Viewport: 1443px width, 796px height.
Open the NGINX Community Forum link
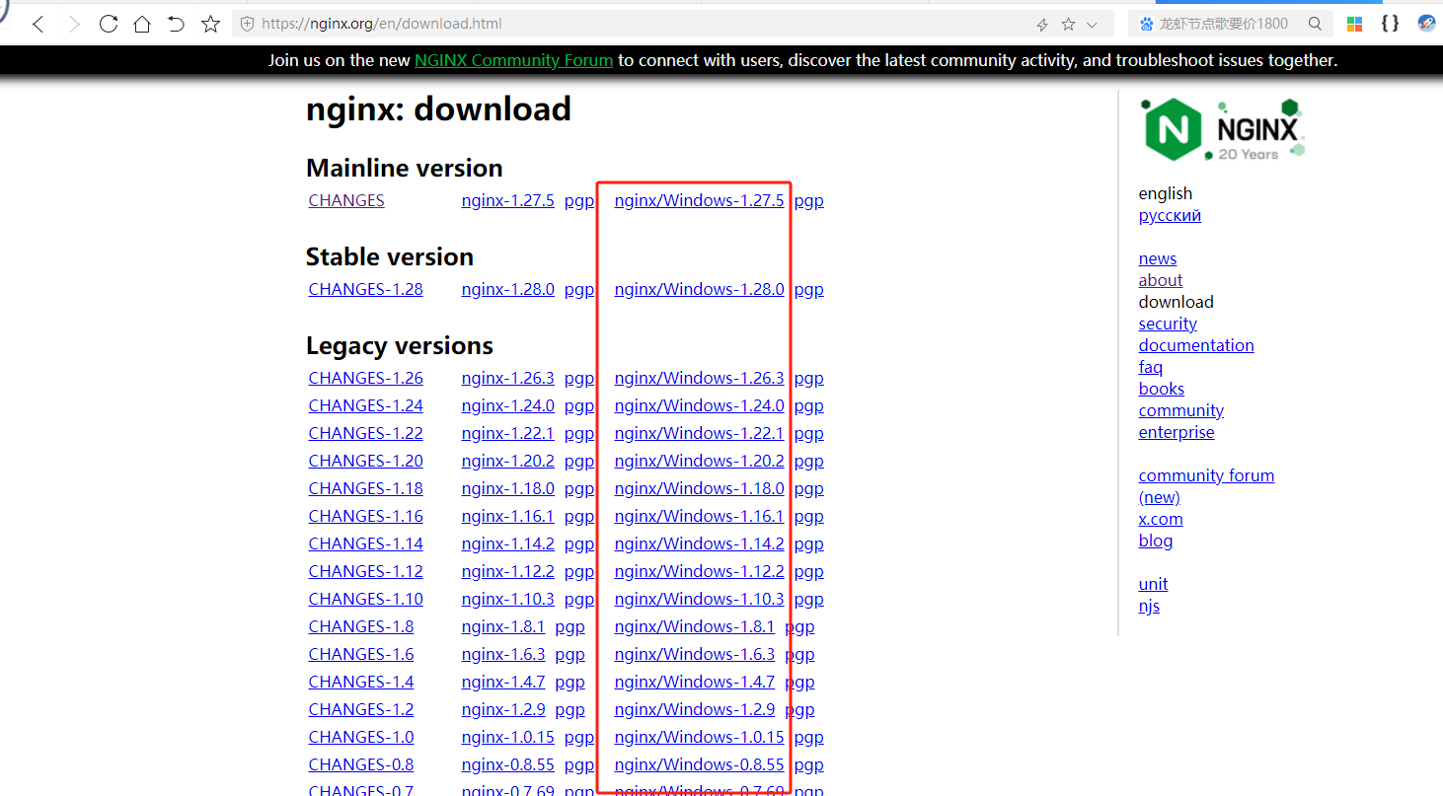tap(513, 59)
